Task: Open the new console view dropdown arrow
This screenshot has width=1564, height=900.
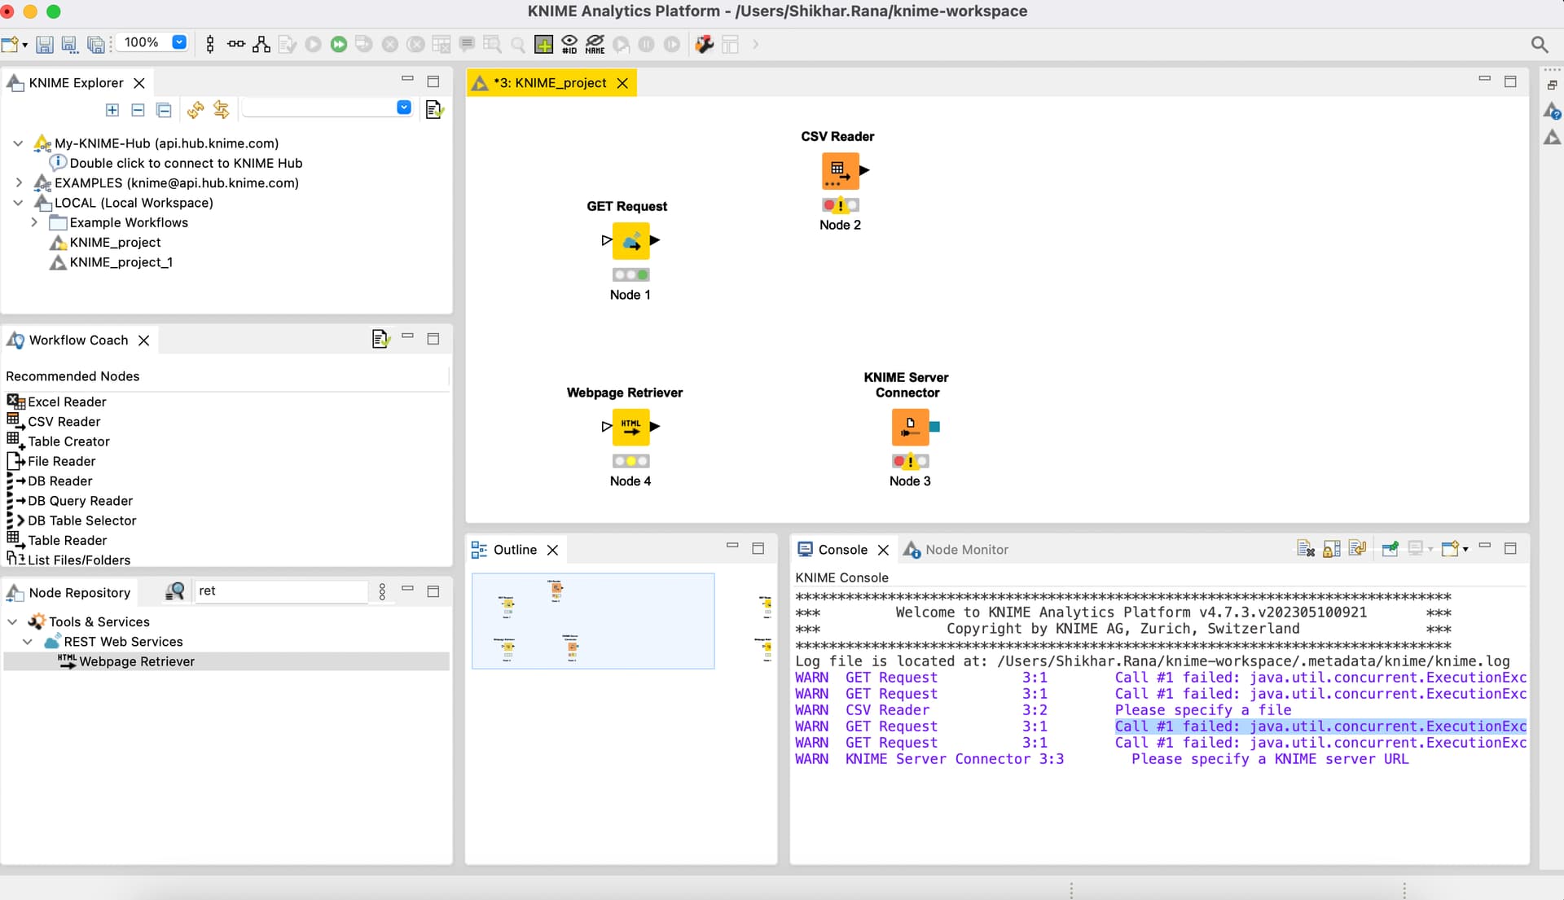Action: click(1465, 550)
